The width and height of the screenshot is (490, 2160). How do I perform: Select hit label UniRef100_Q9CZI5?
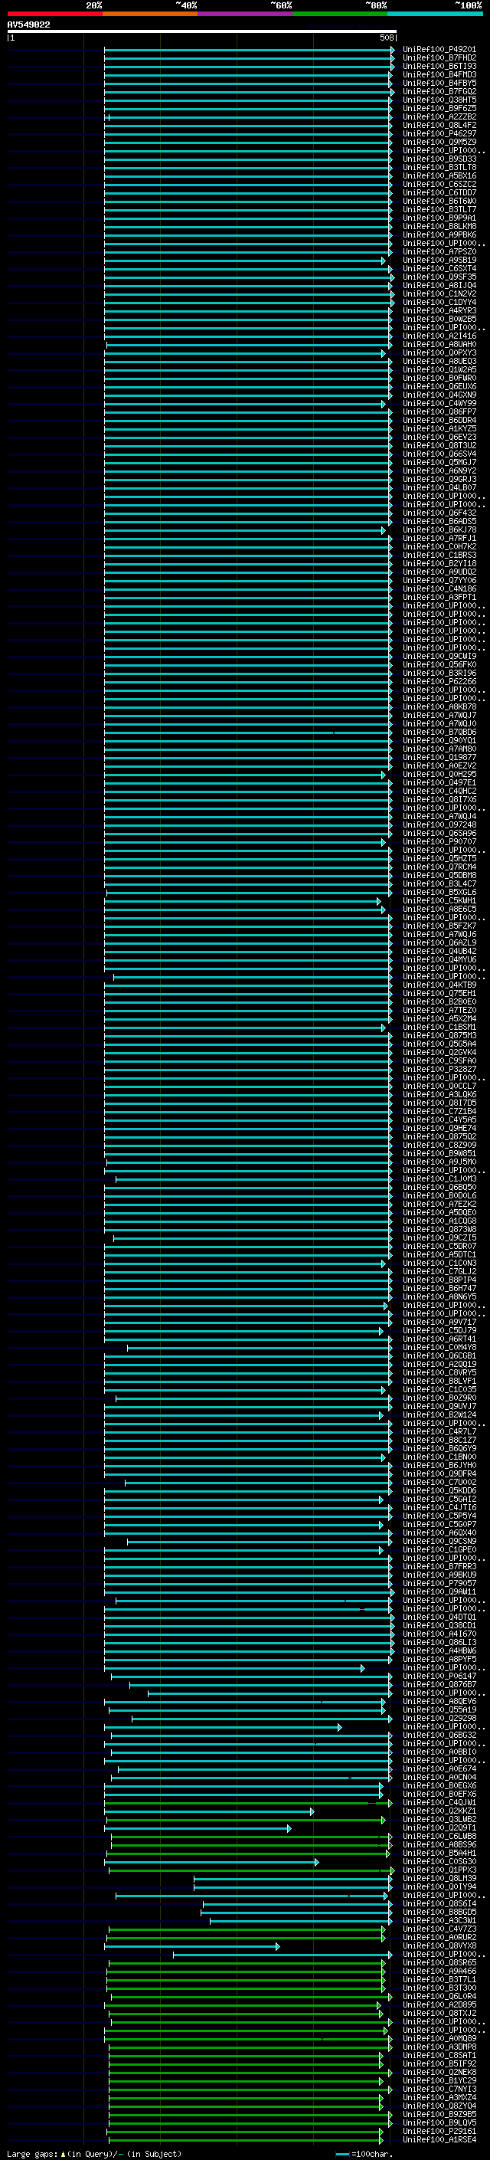coord(439,1238)
